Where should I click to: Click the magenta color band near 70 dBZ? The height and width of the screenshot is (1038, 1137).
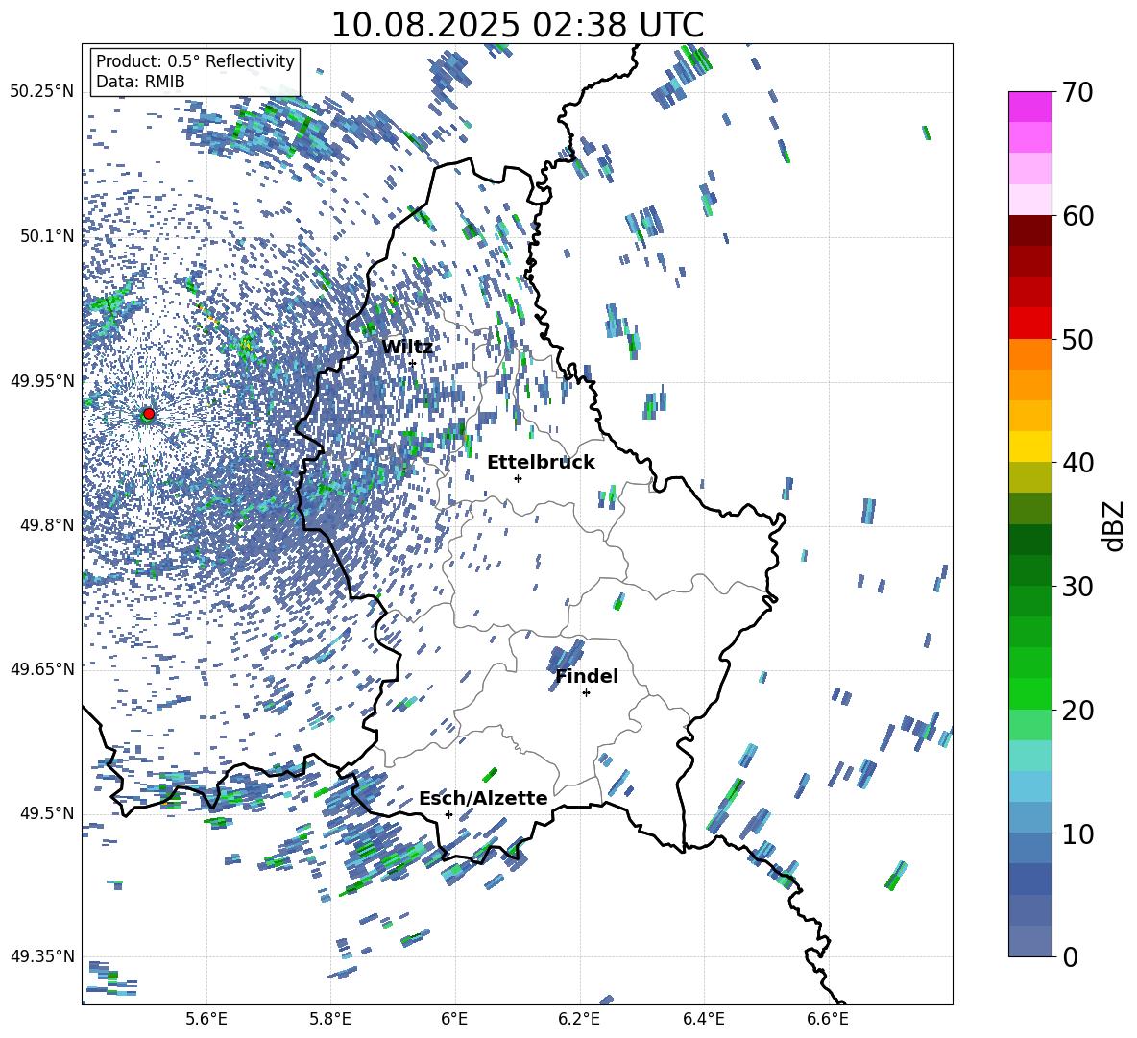click(1029, 107)
